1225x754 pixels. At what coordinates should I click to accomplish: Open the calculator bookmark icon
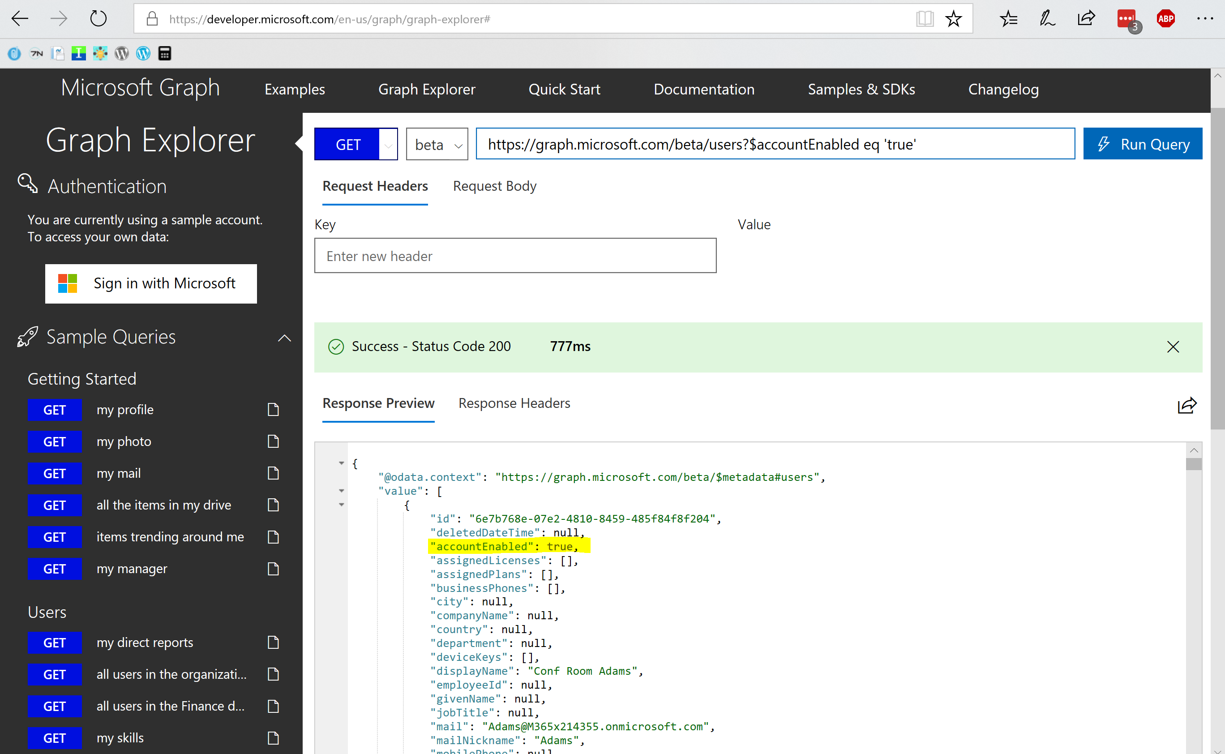164,53
